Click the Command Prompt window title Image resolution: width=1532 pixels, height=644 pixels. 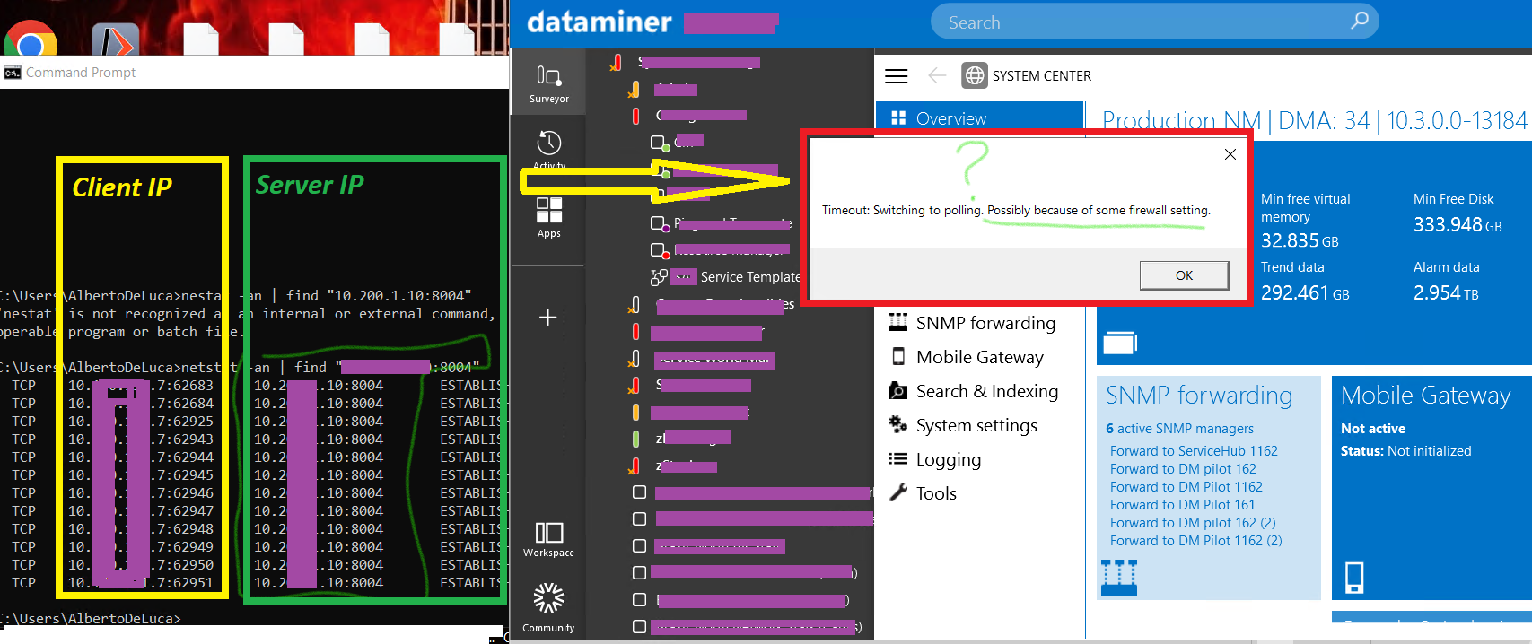(81, 73)
